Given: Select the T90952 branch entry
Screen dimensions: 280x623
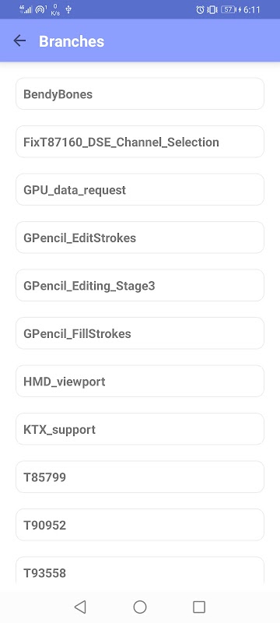Looking at the screenshot, I should [140, 525].
